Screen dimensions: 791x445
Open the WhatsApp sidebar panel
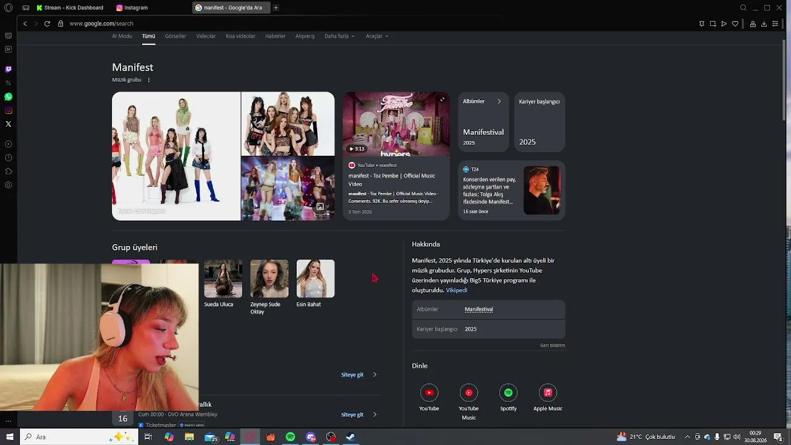8,96
